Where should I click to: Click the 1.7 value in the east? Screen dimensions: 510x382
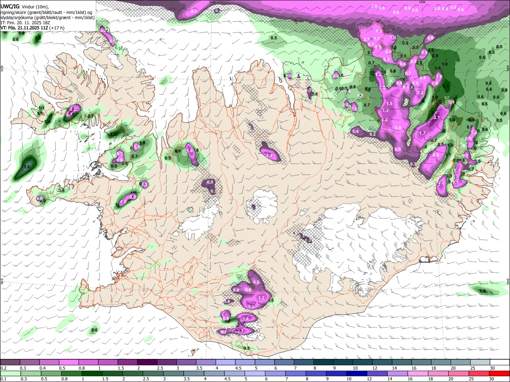pos(422,133)
